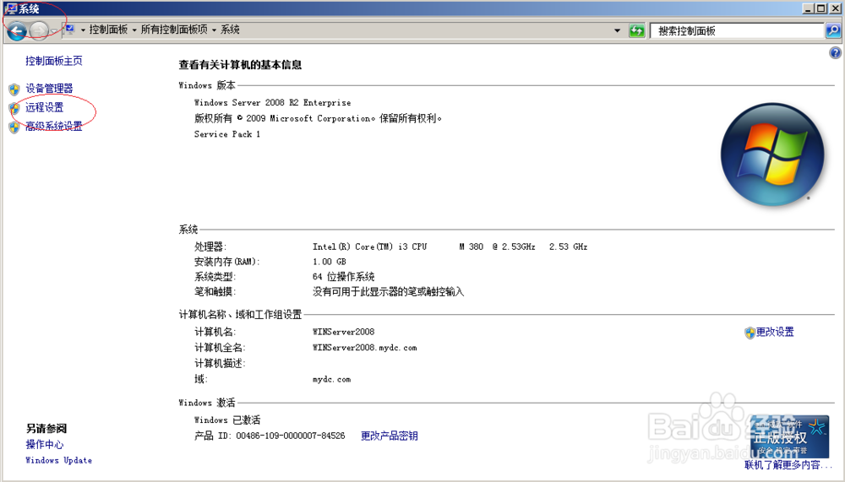
Task: Open help via blue question mark icon
Action: click(836, 53)
